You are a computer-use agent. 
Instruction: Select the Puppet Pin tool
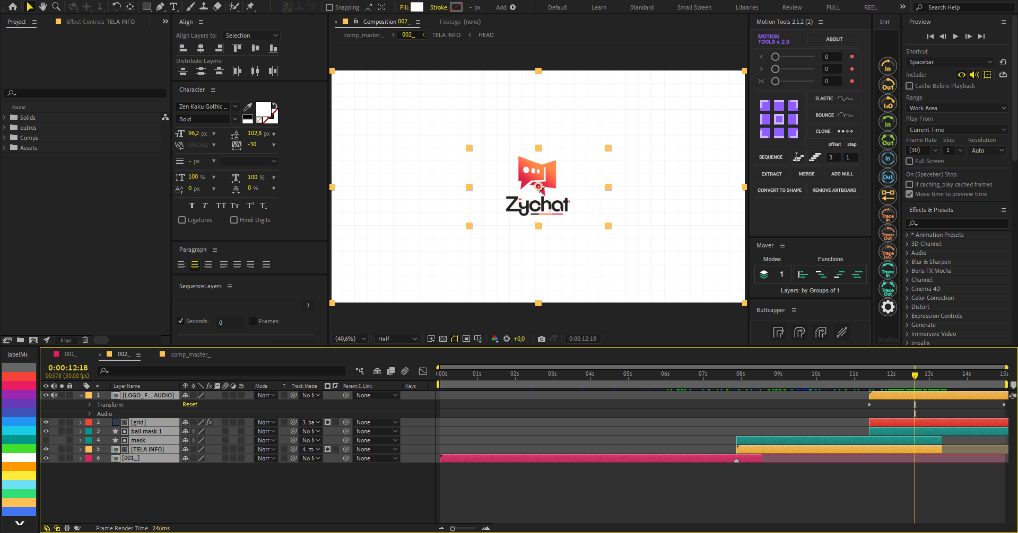[250, 7]
